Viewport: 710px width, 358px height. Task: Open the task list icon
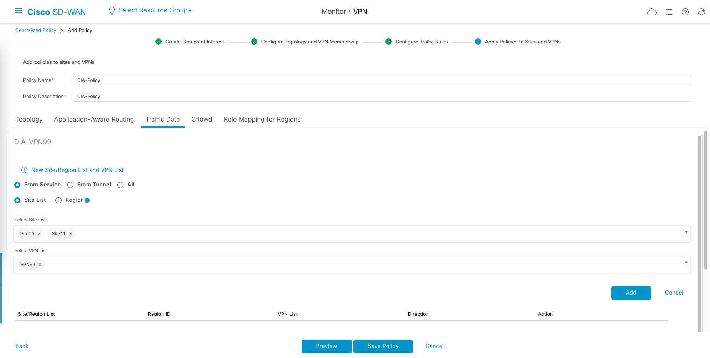[669, 12]
